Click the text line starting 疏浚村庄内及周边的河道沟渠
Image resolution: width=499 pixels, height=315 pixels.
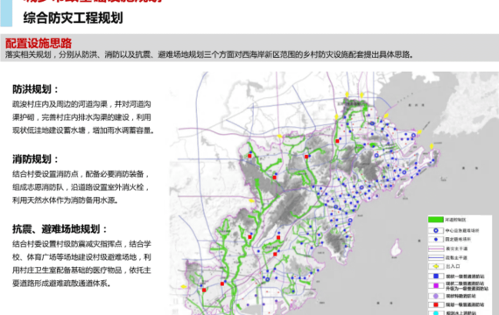pyautogui.click(x=81, y=104)
